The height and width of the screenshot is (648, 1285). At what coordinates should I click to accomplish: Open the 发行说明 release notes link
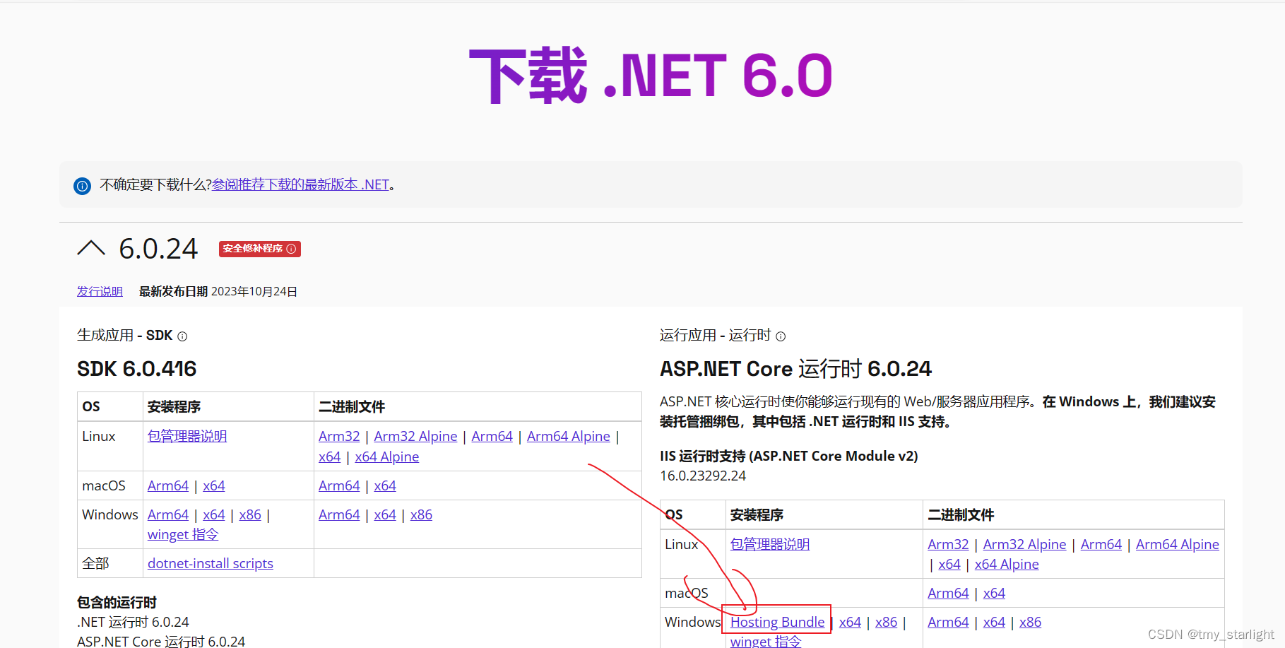click(100, 291)
